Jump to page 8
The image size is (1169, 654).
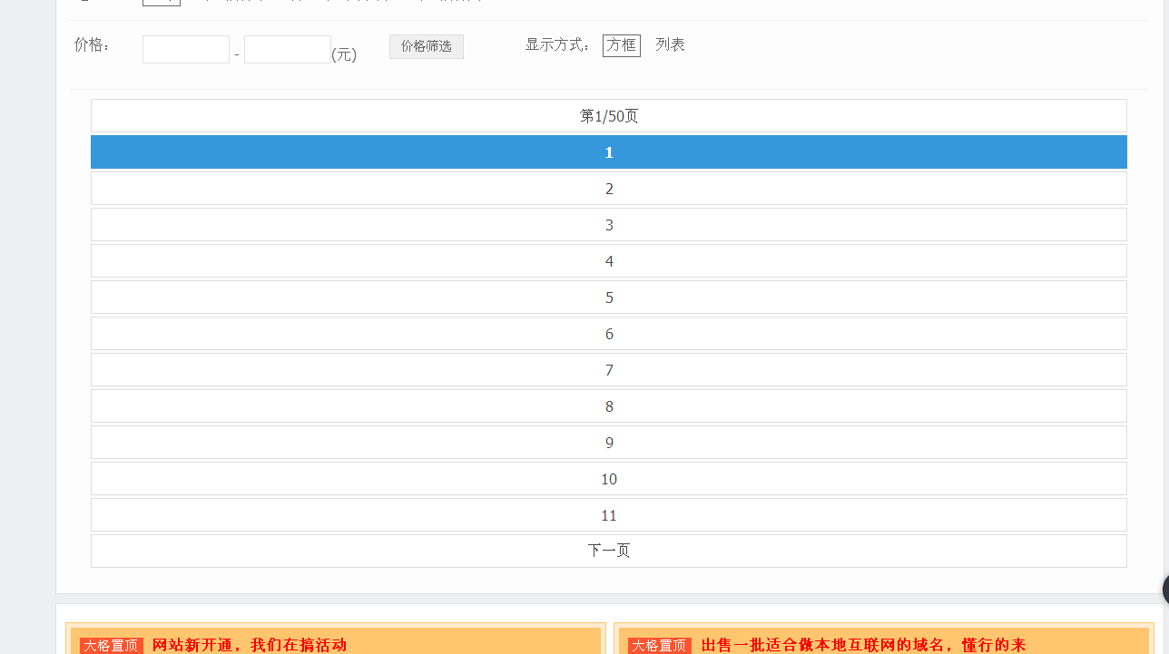[x=608, y=406]
